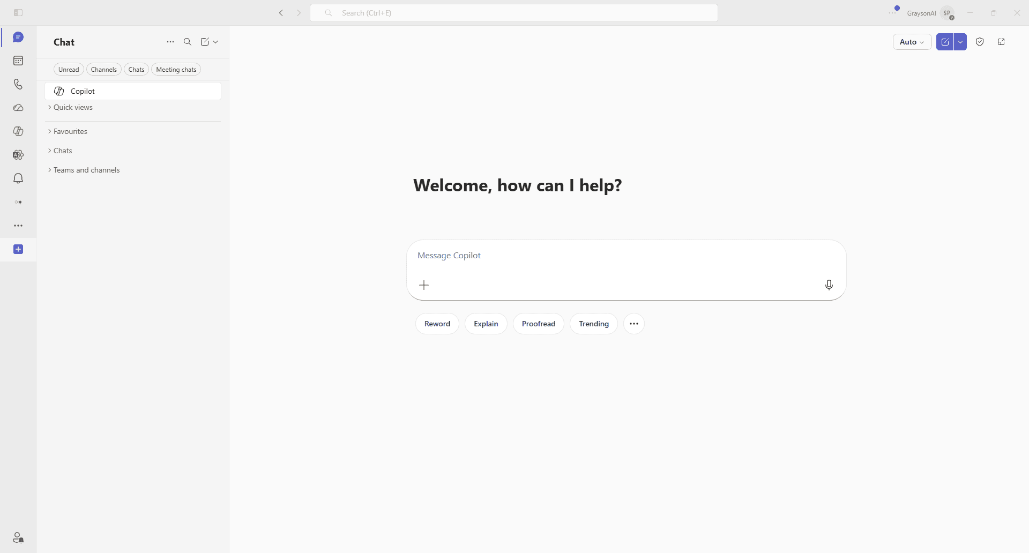Screen dimensions: 1029x553
Task: Click the Search bar at top
Action: click(x=514, y=13)
